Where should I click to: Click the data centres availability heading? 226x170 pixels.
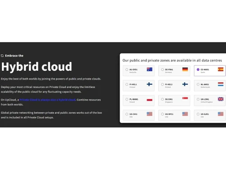tap(172, 60)
